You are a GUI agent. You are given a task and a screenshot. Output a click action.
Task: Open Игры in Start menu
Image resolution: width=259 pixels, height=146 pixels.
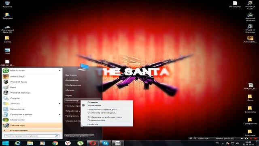coord(68,96)
